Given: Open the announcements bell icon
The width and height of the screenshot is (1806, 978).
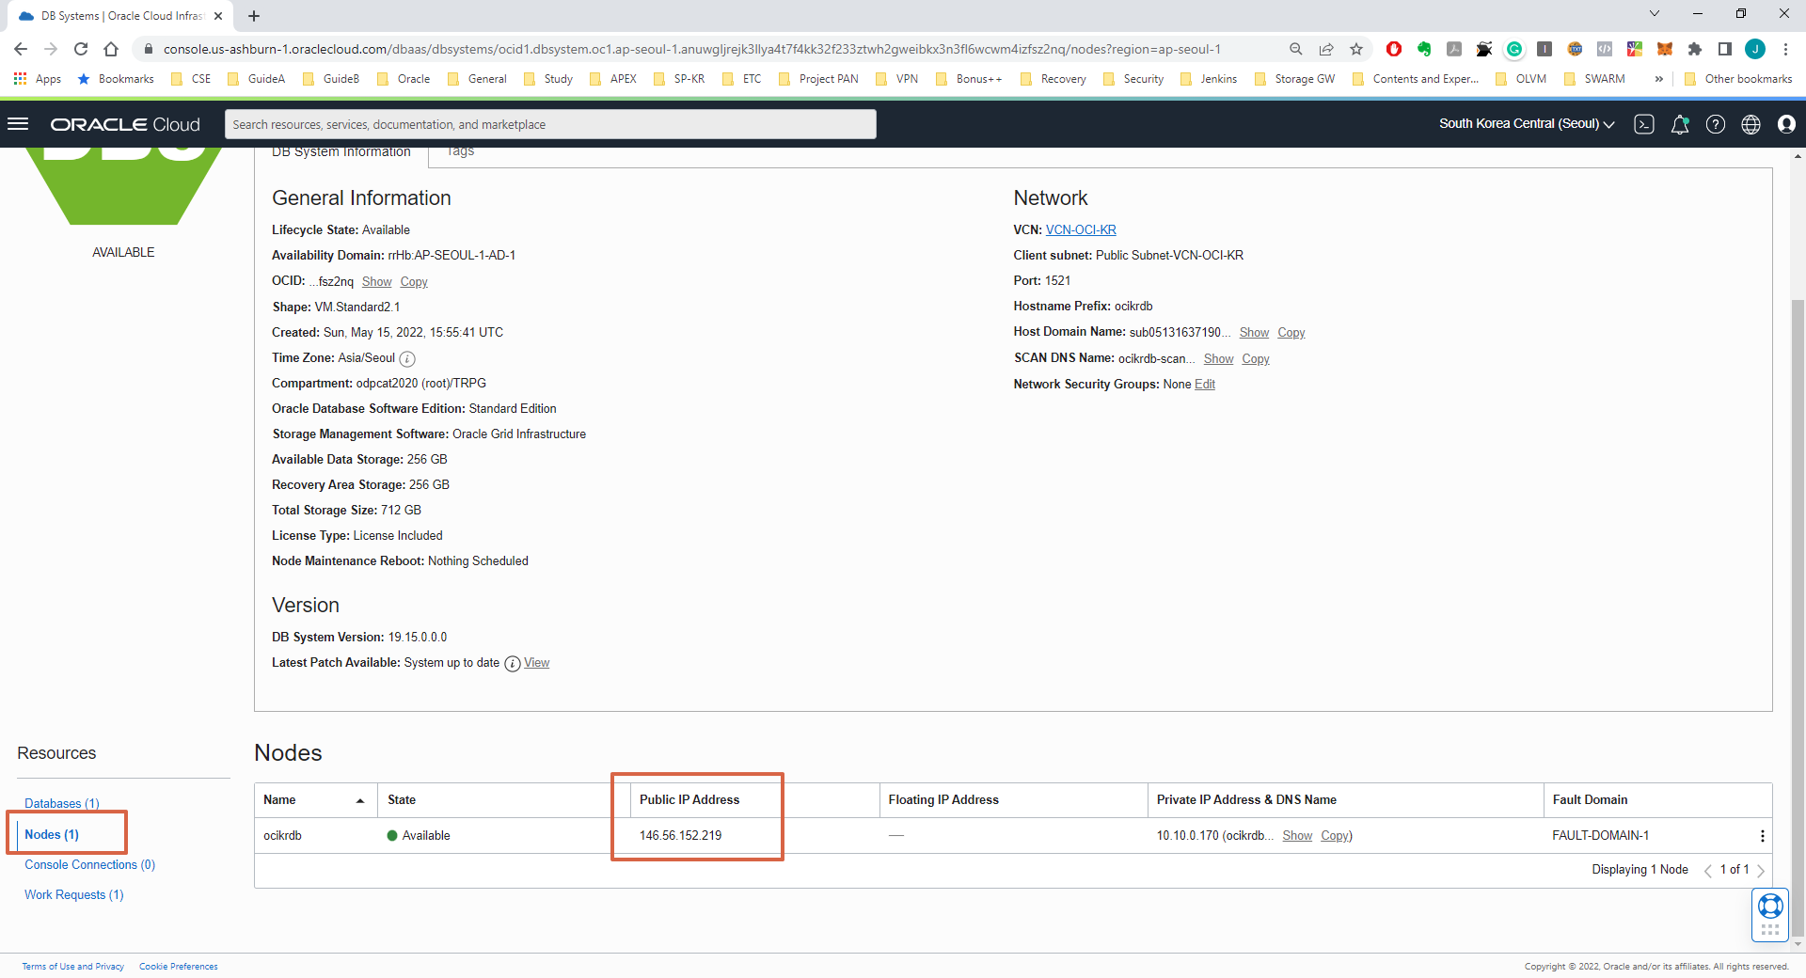Looking at the screenshot, I should click(x=1680, y=124).
